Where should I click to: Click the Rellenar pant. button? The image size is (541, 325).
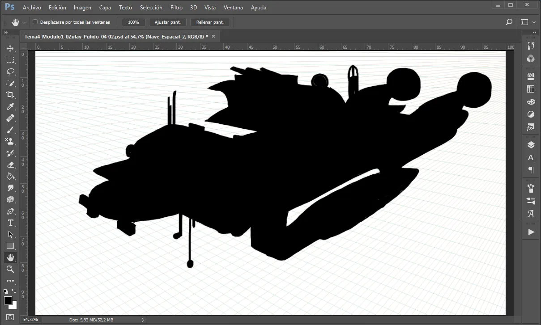[210, 22]
